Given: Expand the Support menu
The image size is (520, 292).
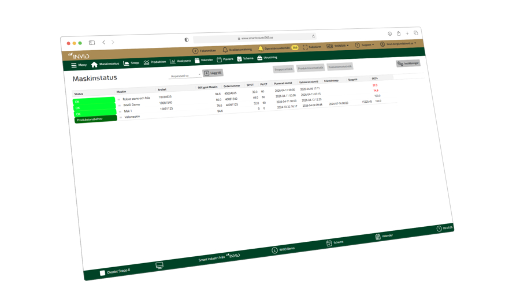Looking at the screenshot, I should (365, 44).
